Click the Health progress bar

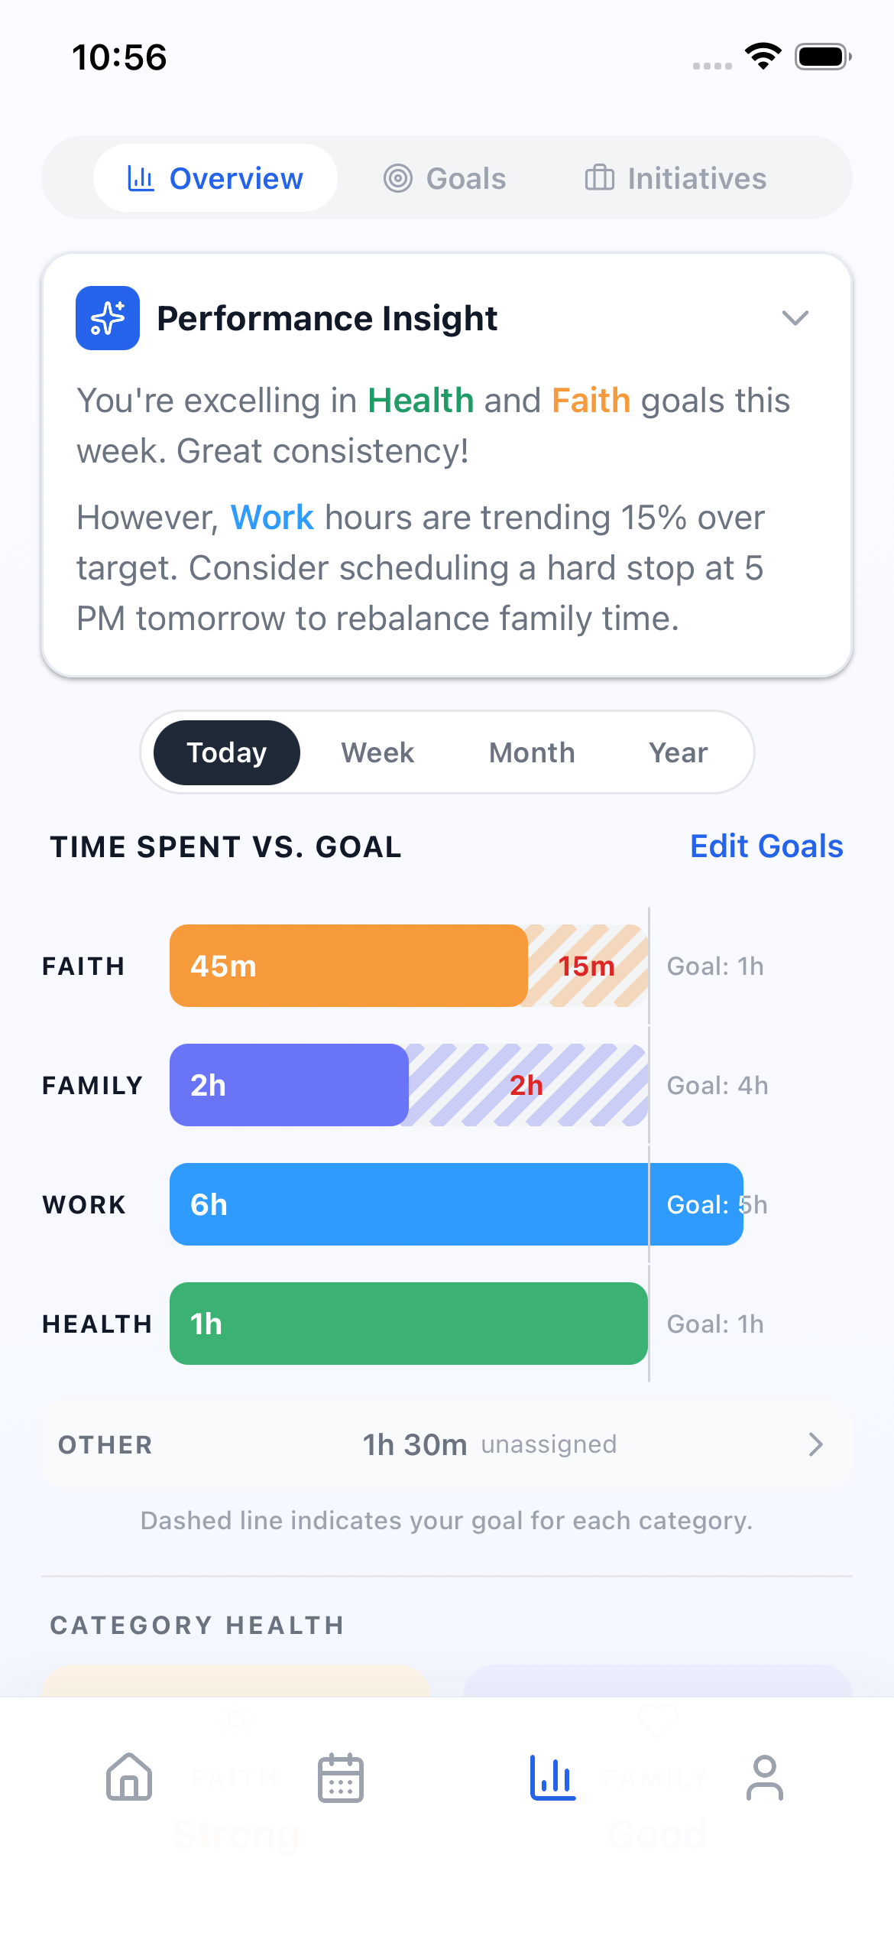coord(408,1324)
